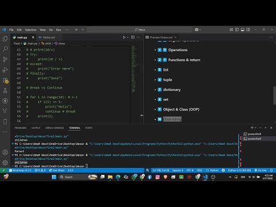Switch to the Problems panel tab
Viewport: 276px width, 207px height.
tap(21, 128)
